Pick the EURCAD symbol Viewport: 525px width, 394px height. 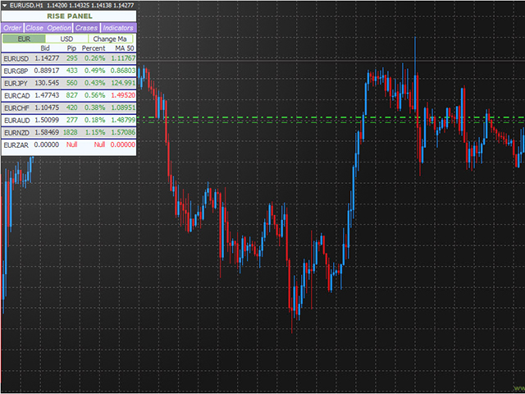coord(16,95)
